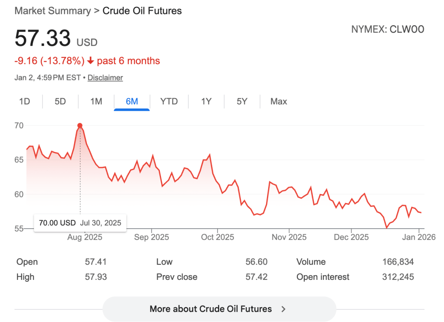
Task: Choose the 1Y time range
Action: 206,102
